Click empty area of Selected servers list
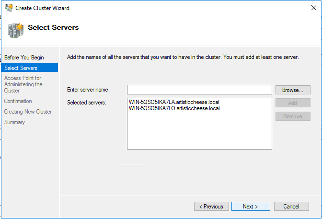The width and height of the screenshot is (322, 219). [199, 132]
